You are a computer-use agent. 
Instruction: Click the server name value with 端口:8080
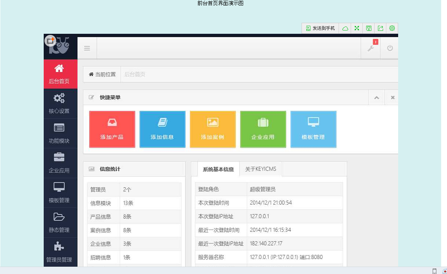(x=286, y=257)
